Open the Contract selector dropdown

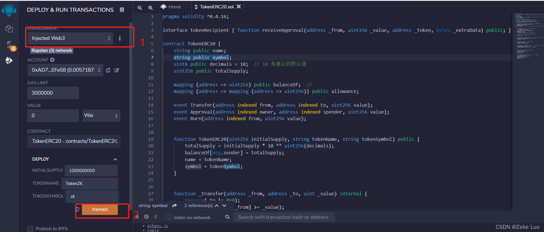74,141
